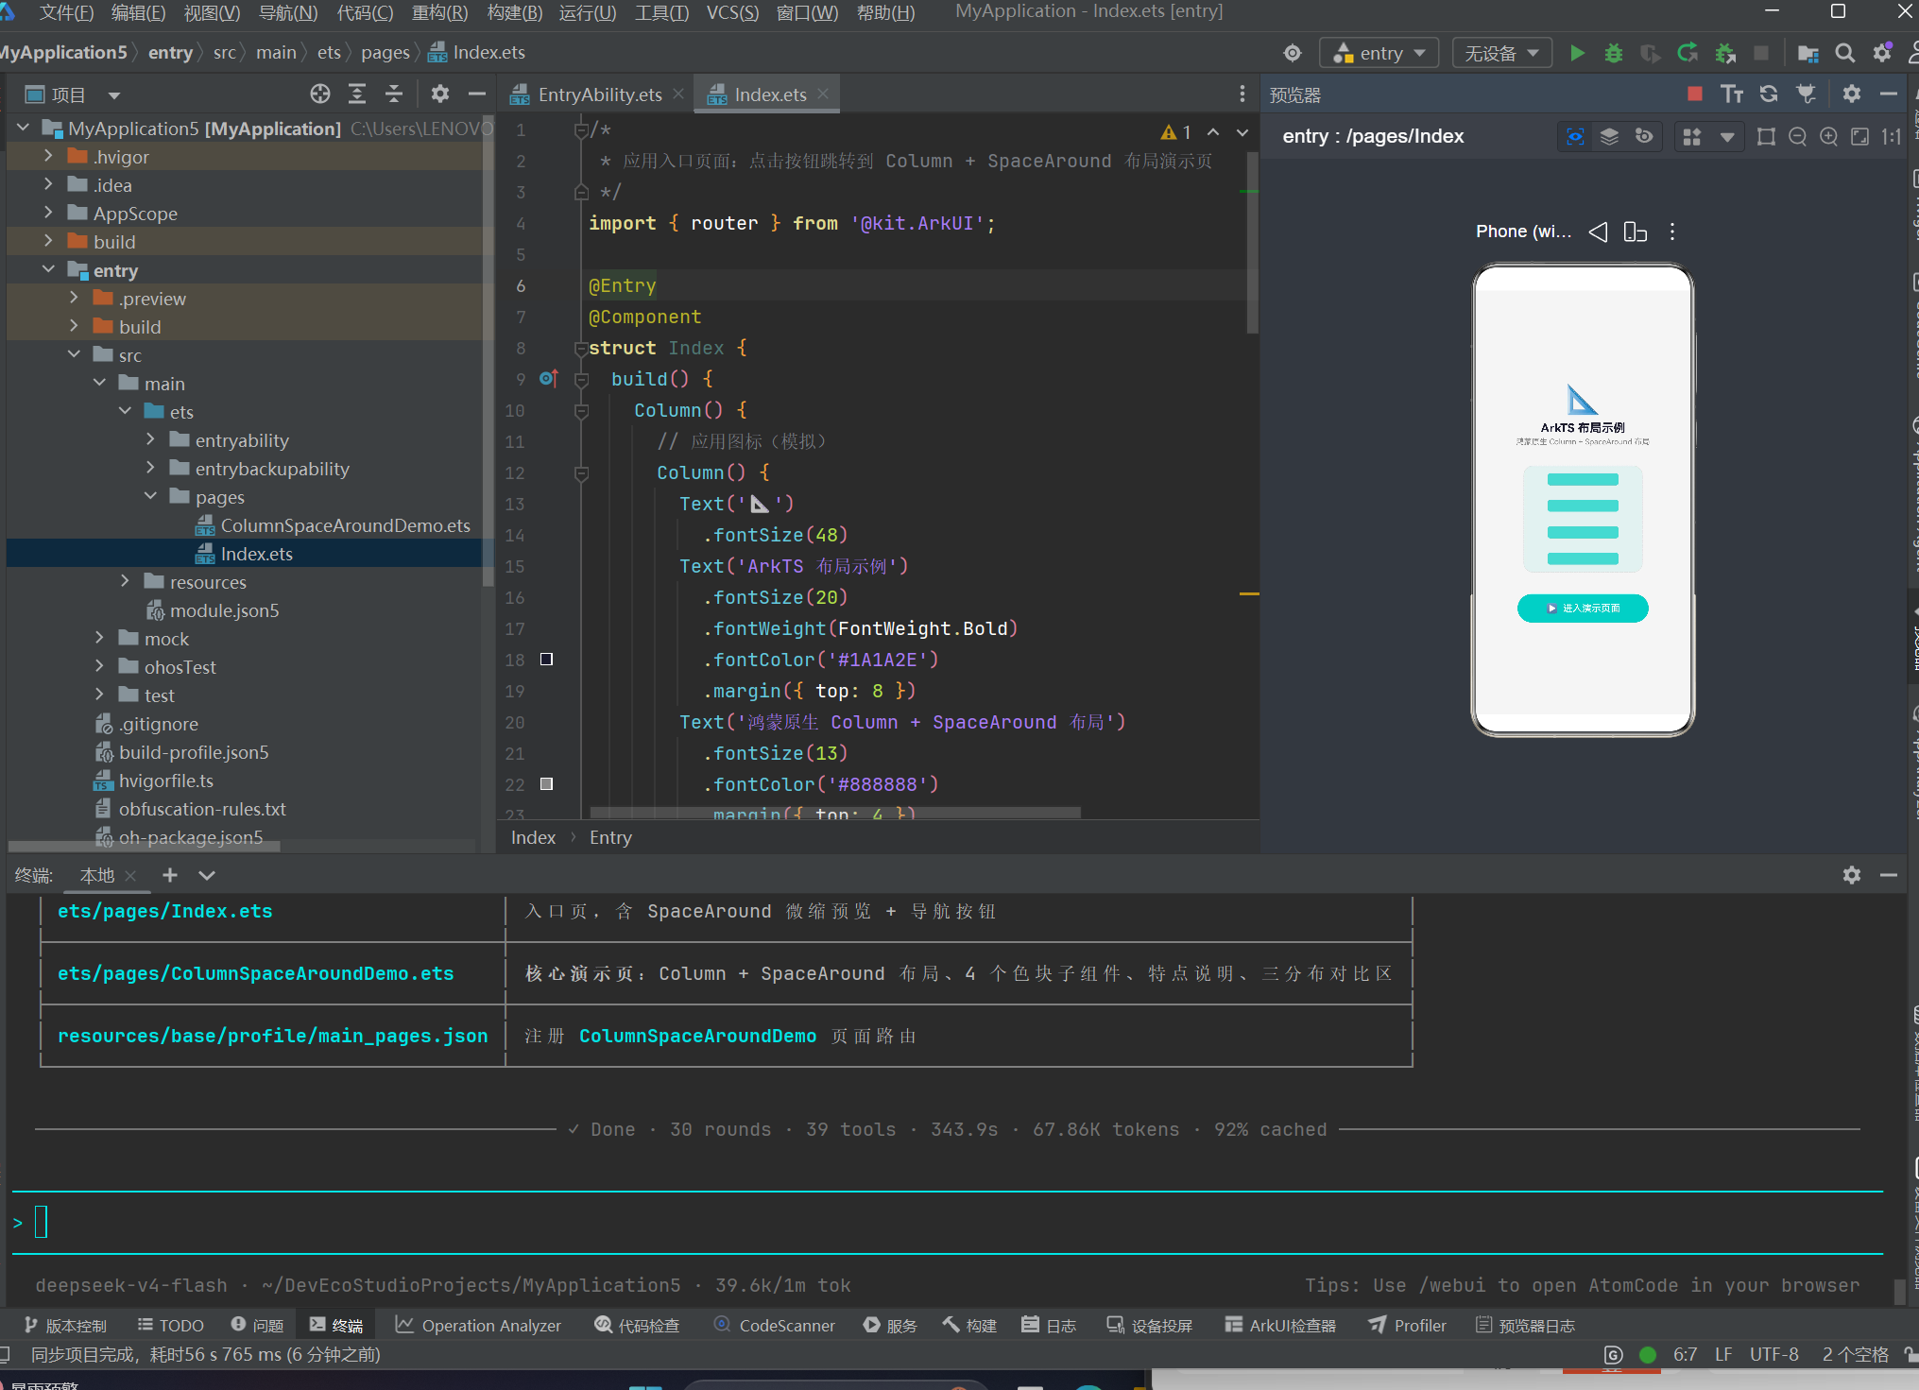Open the project structure folder icon
1919x1390 pixels.
pyautogui.click(x=1808, y=53)
